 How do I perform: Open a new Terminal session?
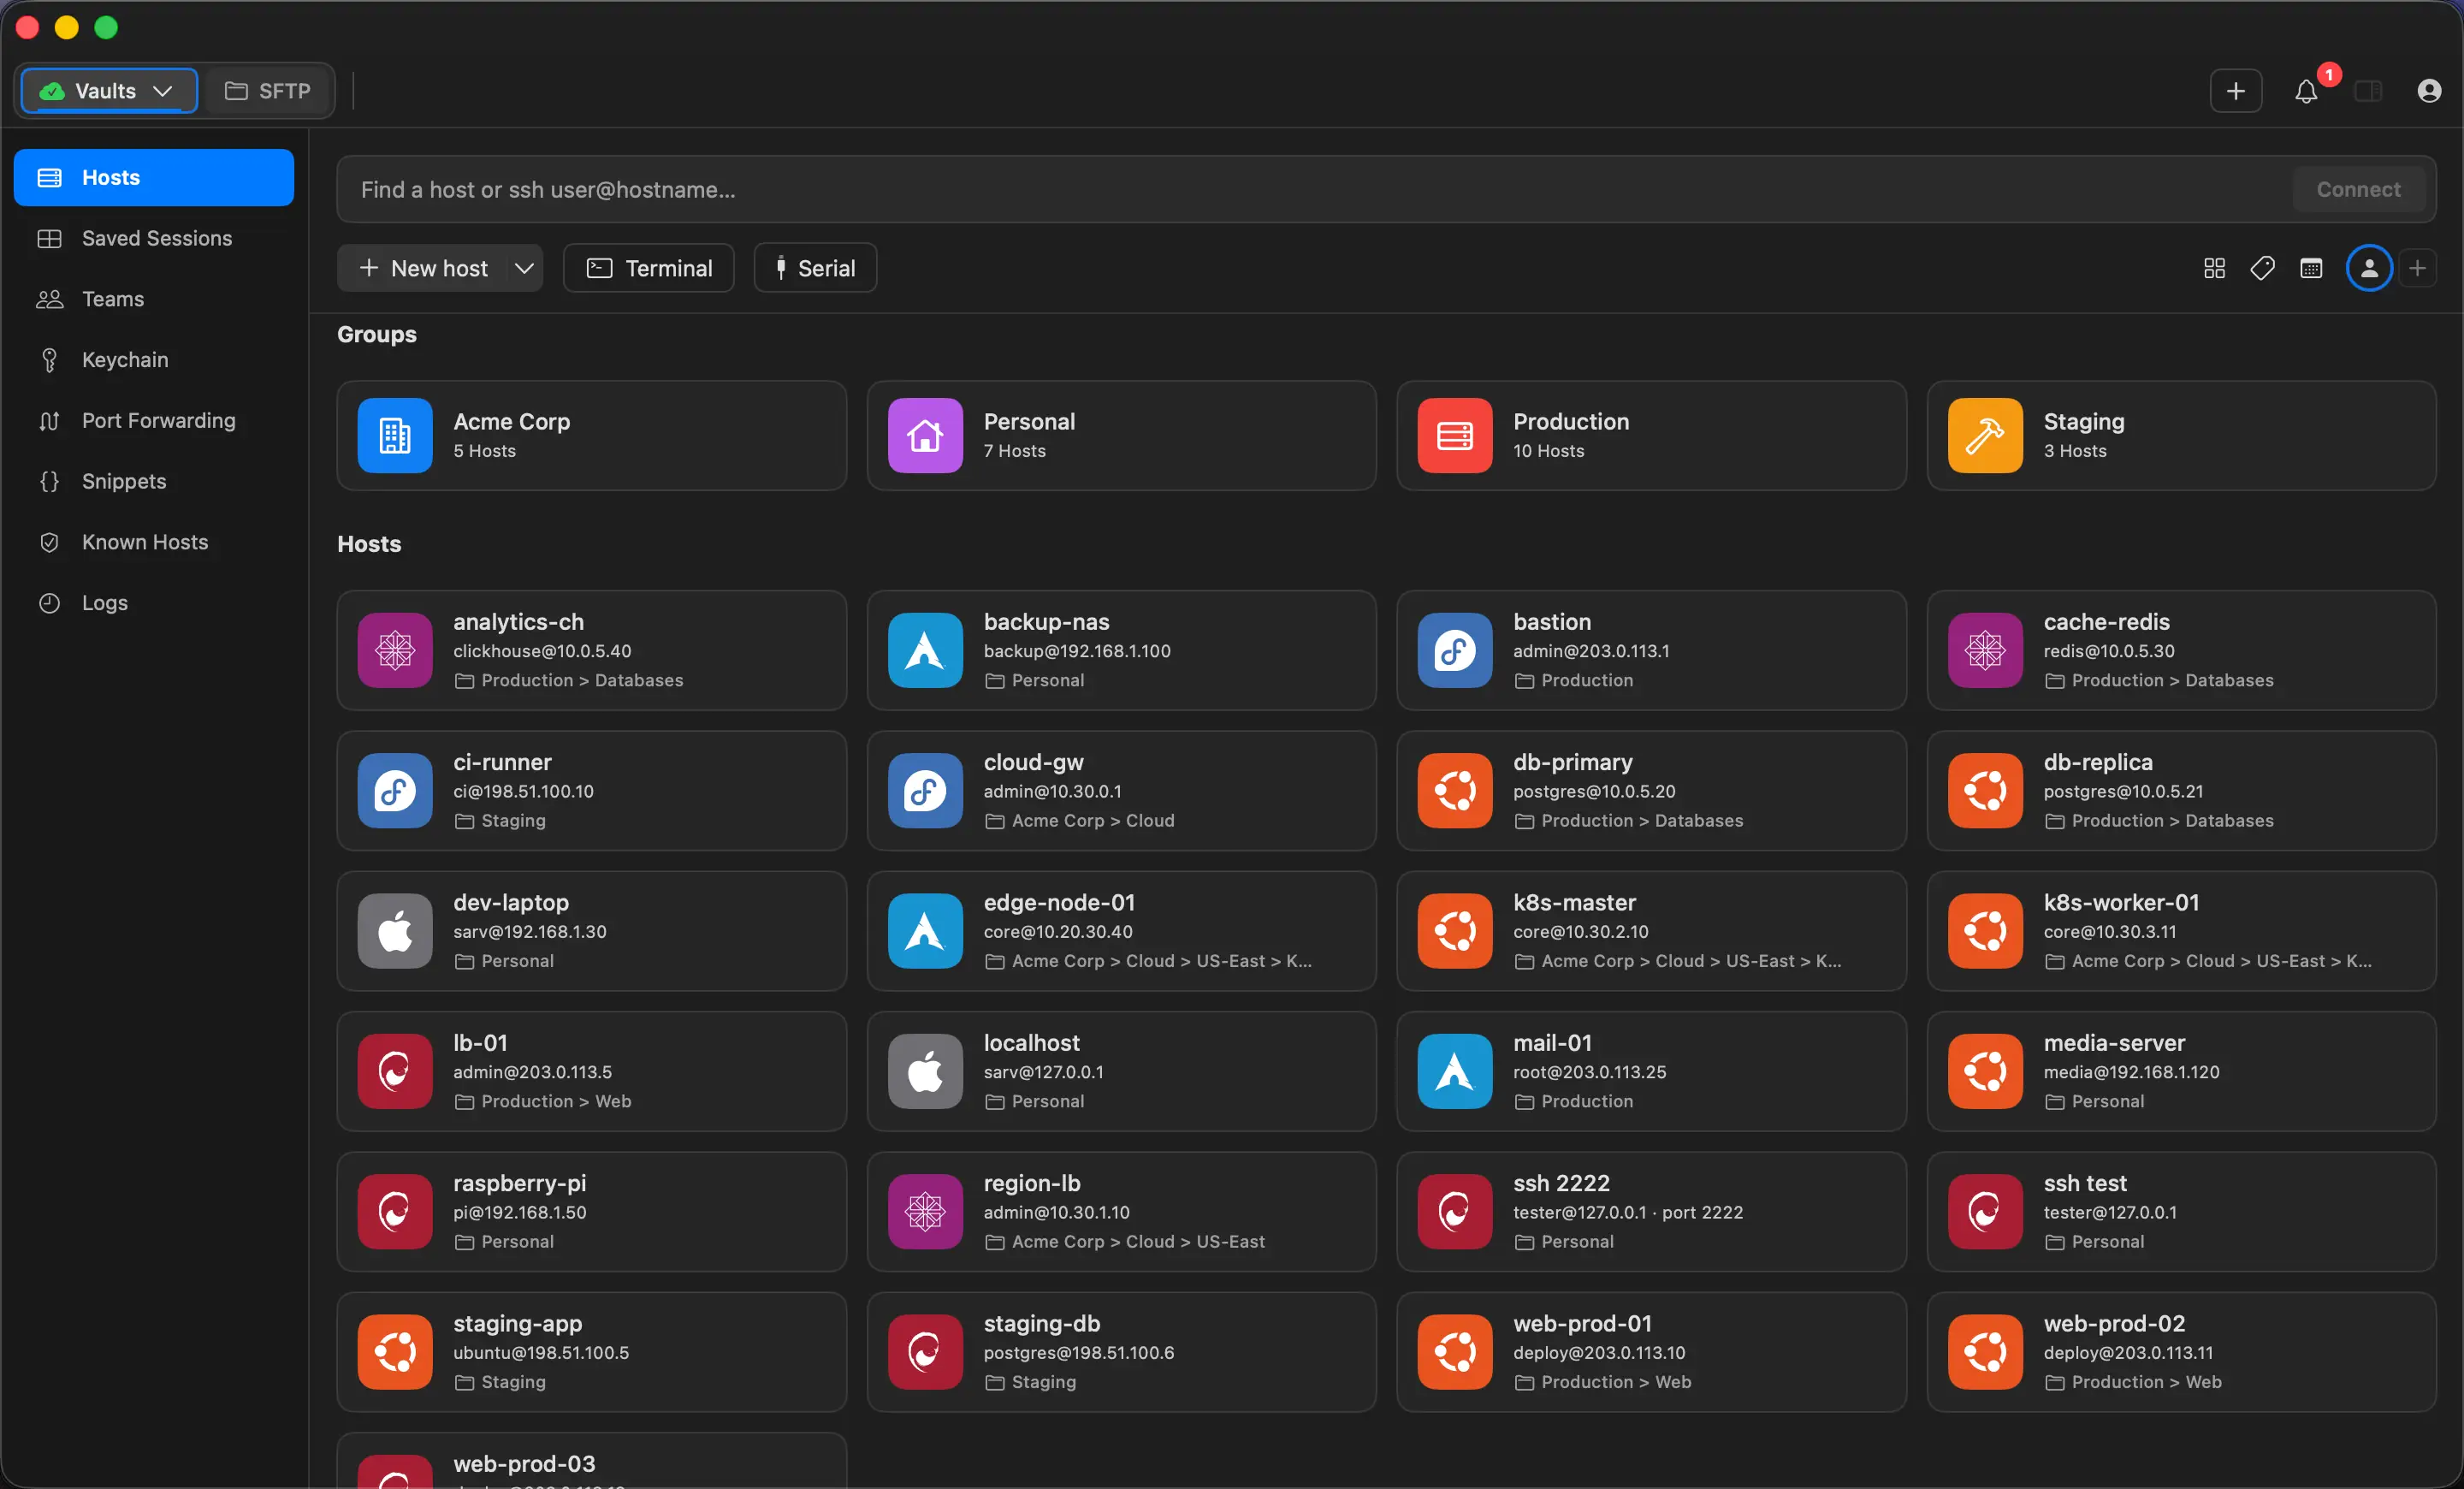coord(648,268)
